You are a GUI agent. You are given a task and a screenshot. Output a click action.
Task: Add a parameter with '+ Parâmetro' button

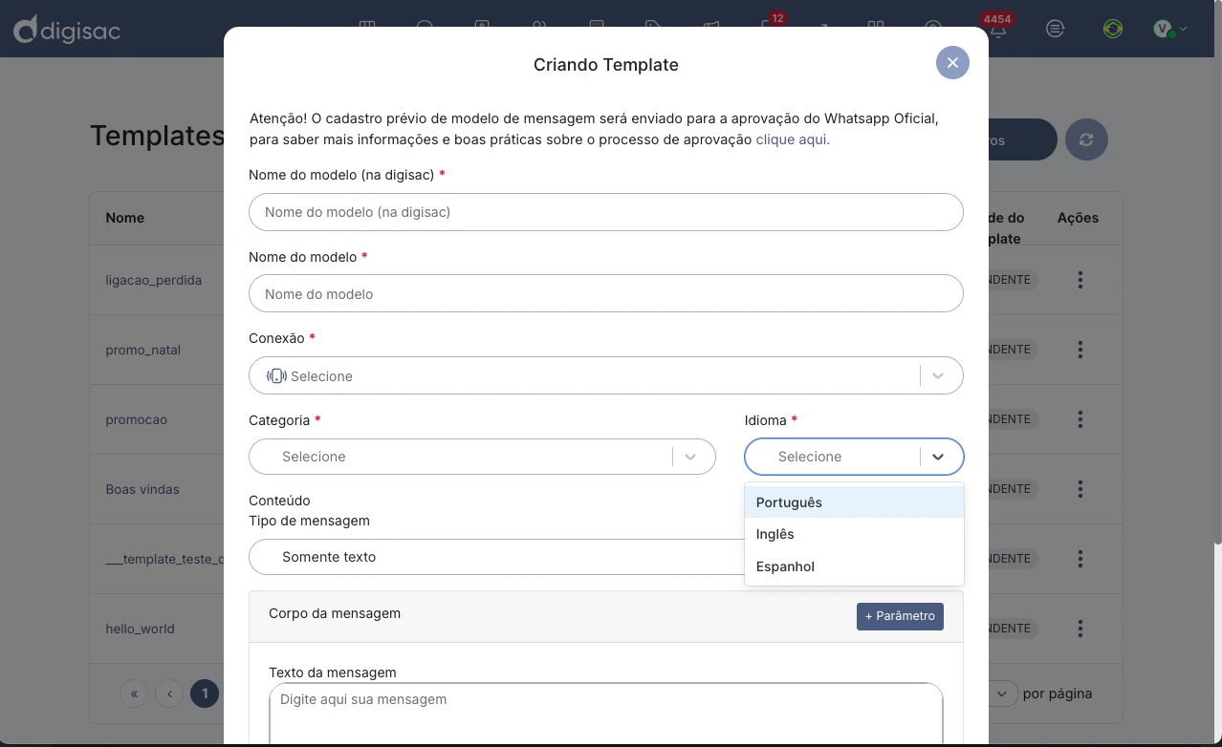900,616
